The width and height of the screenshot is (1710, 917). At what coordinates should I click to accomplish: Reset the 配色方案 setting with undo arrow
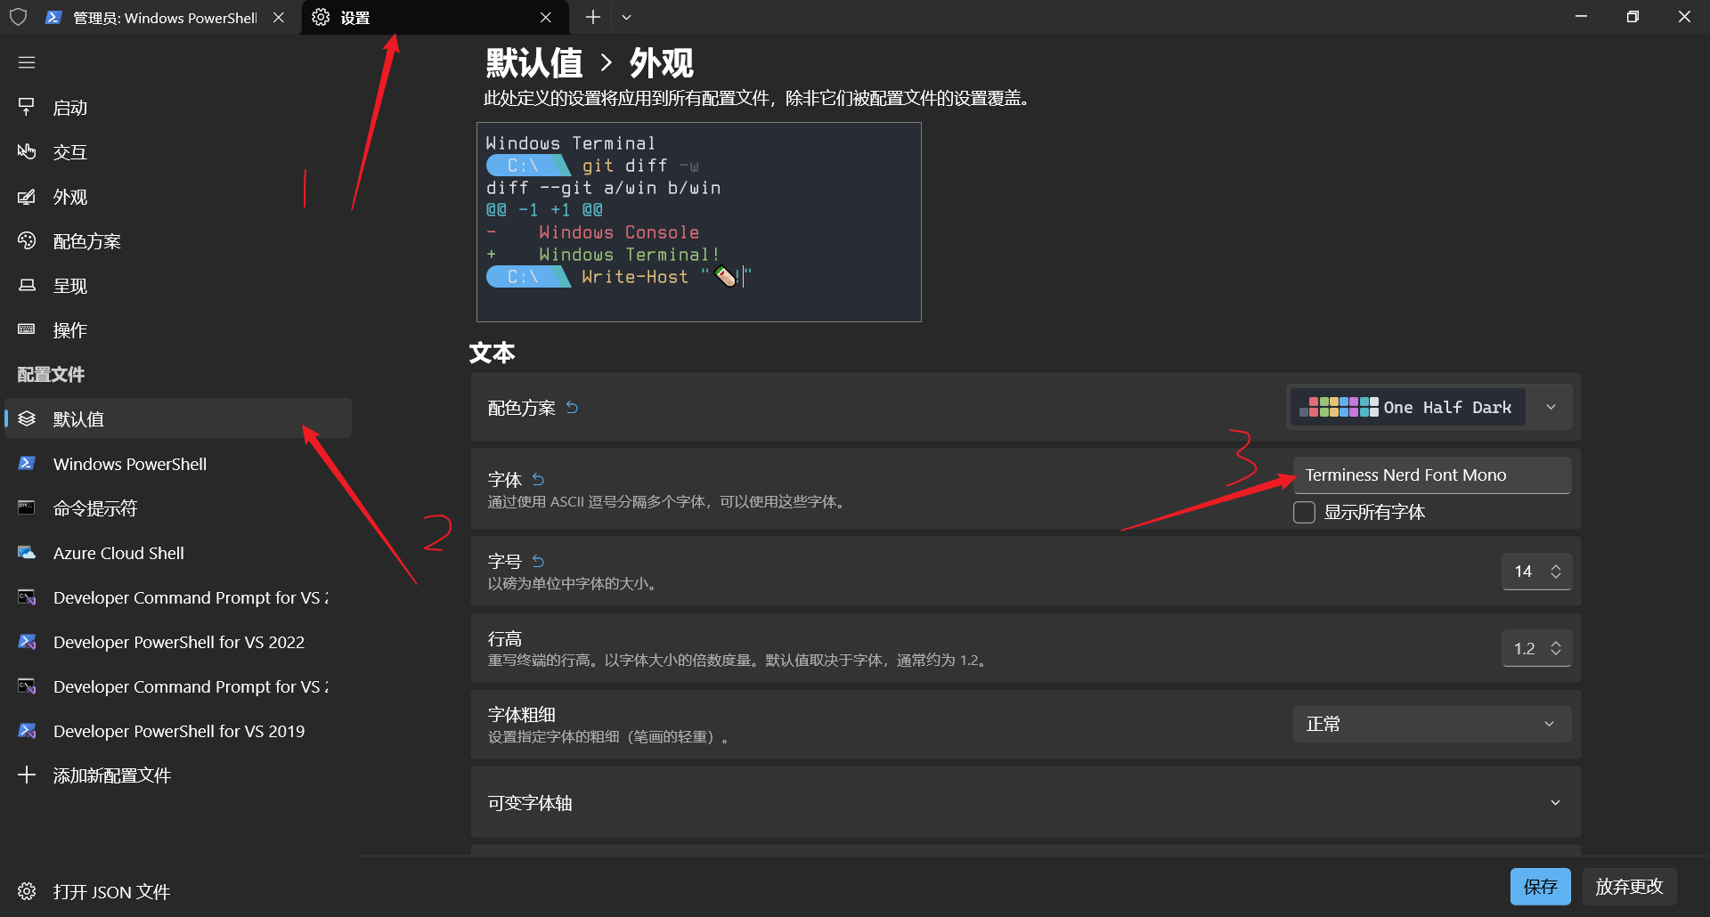click(x=572, y=407)
